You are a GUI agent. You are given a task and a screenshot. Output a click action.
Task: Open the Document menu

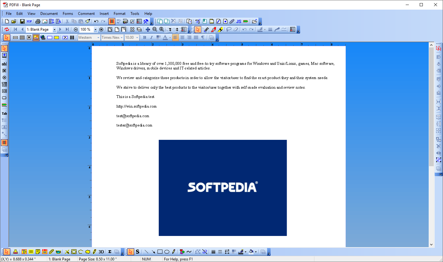49,14
